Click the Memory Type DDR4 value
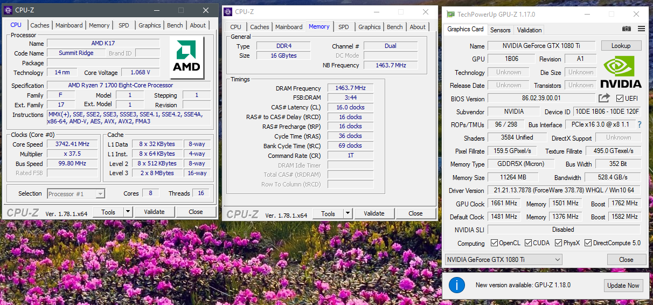 click(x=283, y=46)
